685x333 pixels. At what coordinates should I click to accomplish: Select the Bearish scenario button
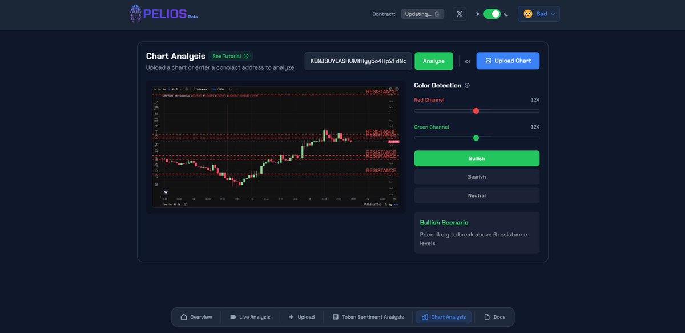pyautogui.click(x=477, y=177)
